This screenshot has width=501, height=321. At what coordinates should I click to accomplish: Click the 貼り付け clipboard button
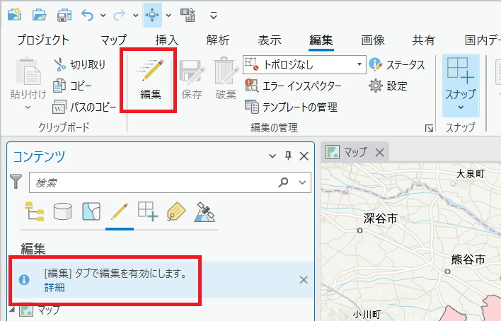[28, 78]
